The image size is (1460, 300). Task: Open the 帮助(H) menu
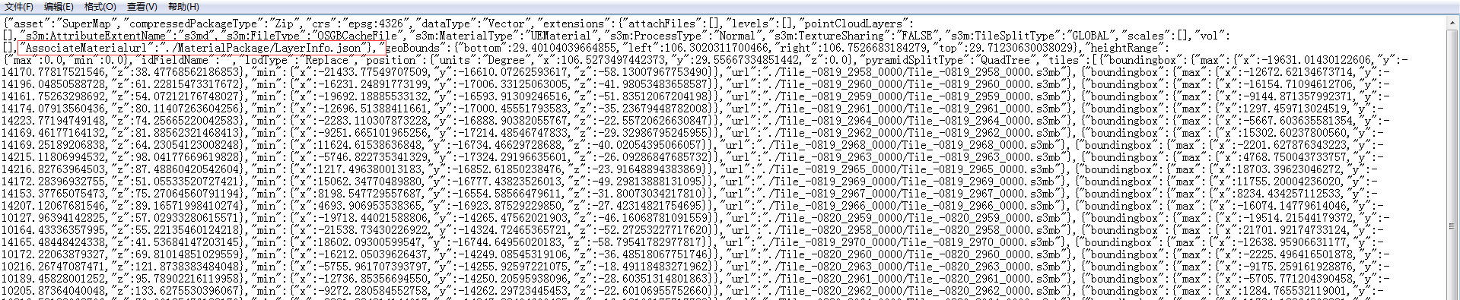click(183, 6)
